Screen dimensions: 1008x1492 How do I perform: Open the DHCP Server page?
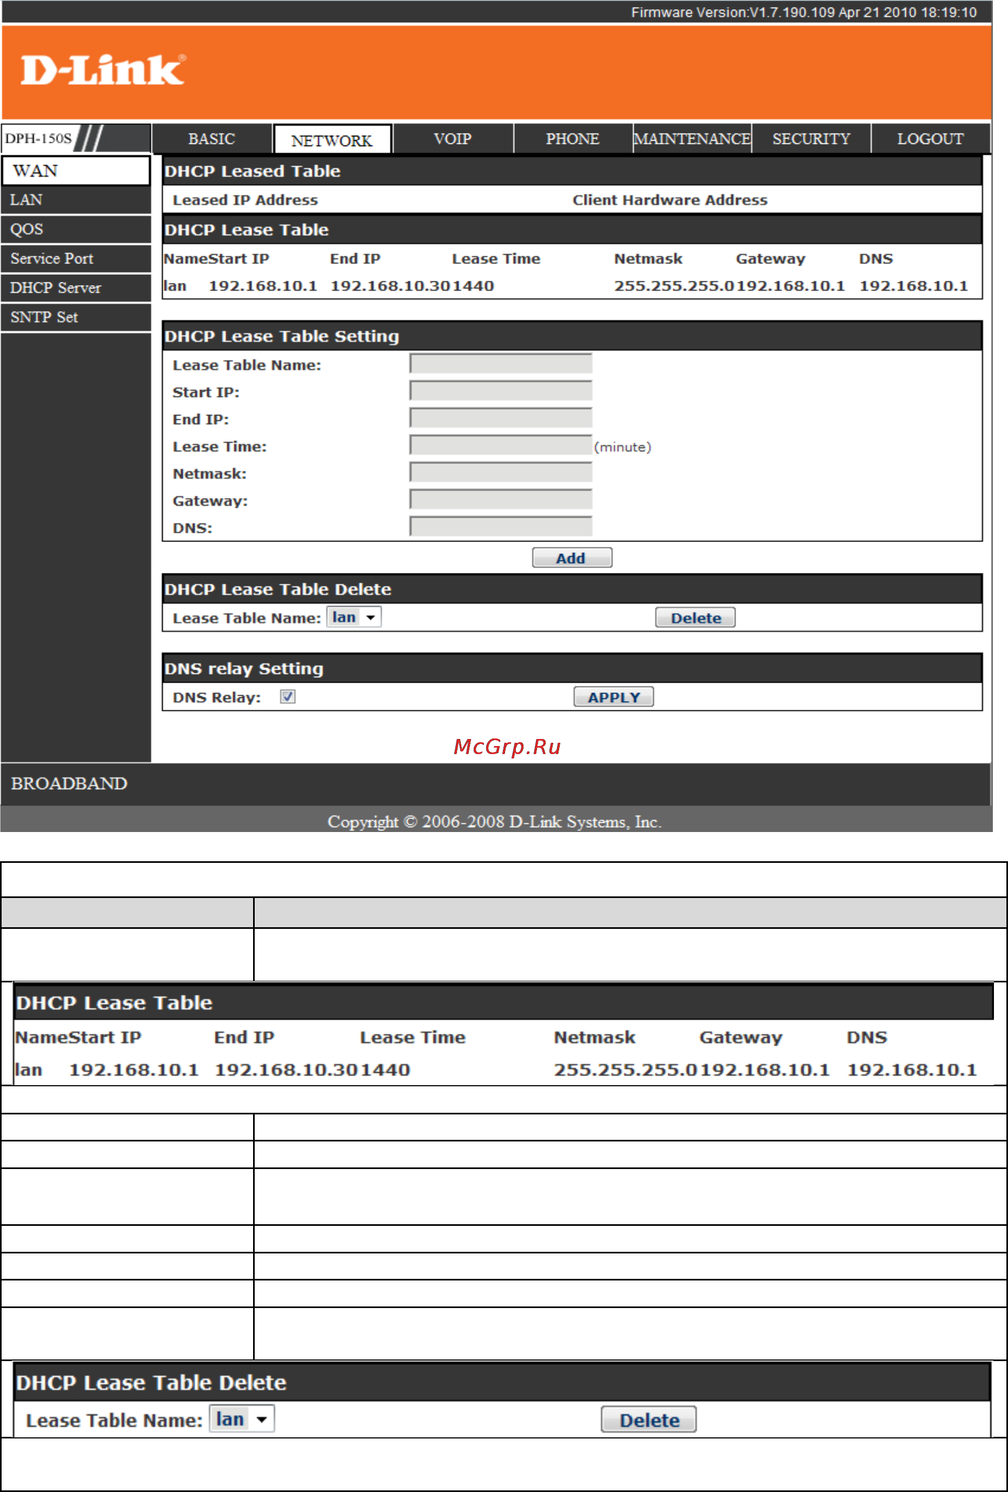click(76, 288)
